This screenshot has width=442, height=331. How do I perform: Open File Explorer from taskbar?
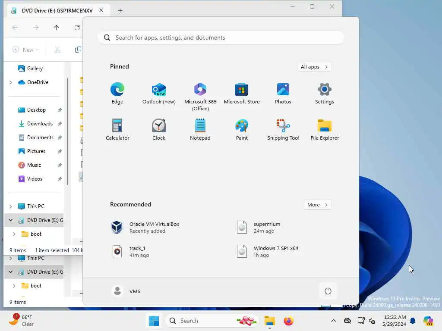point(270,321)
